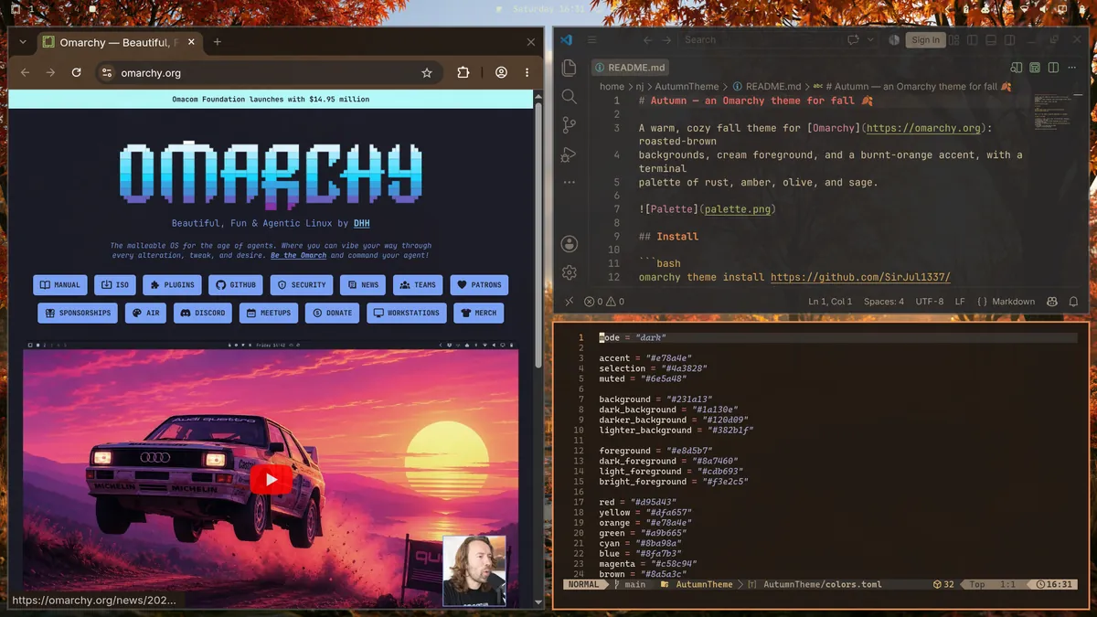
Task: Split the README.md editor right
Action: click(1053, 68)
